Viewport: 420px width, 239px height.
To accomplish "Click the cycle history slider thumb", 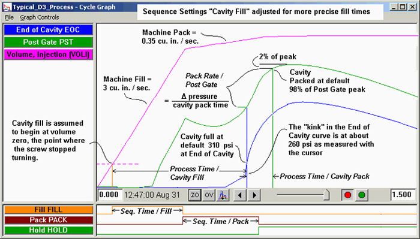I will point(326,195).
